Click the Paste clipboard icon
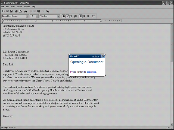The height and width of the screenshot is (130, 174). click(39, 11)
